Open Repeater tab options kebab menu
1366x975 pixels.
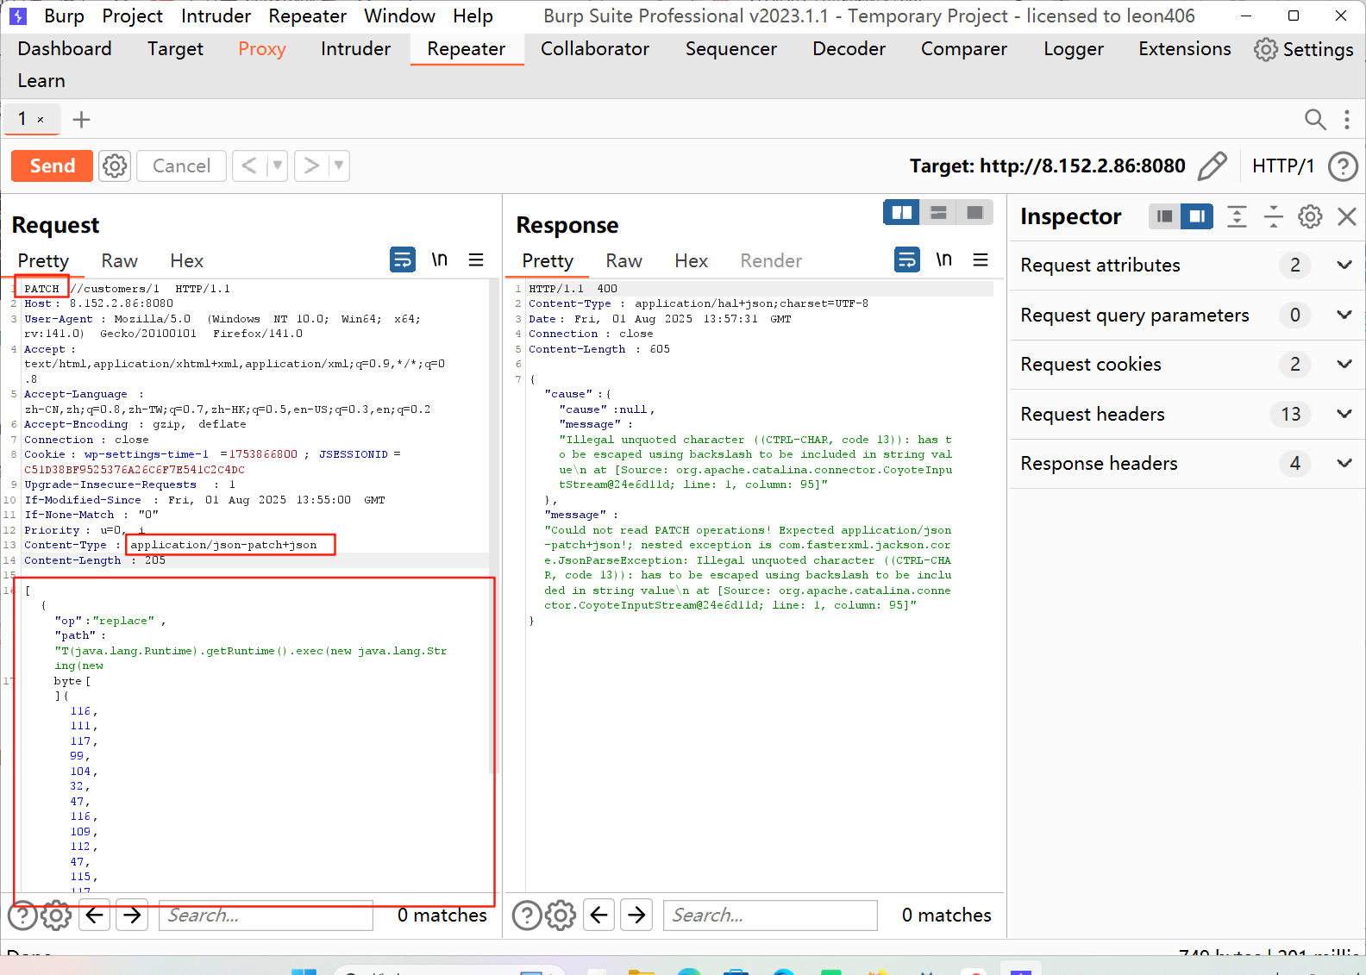pyautogui.click(x=1346, y=119)
